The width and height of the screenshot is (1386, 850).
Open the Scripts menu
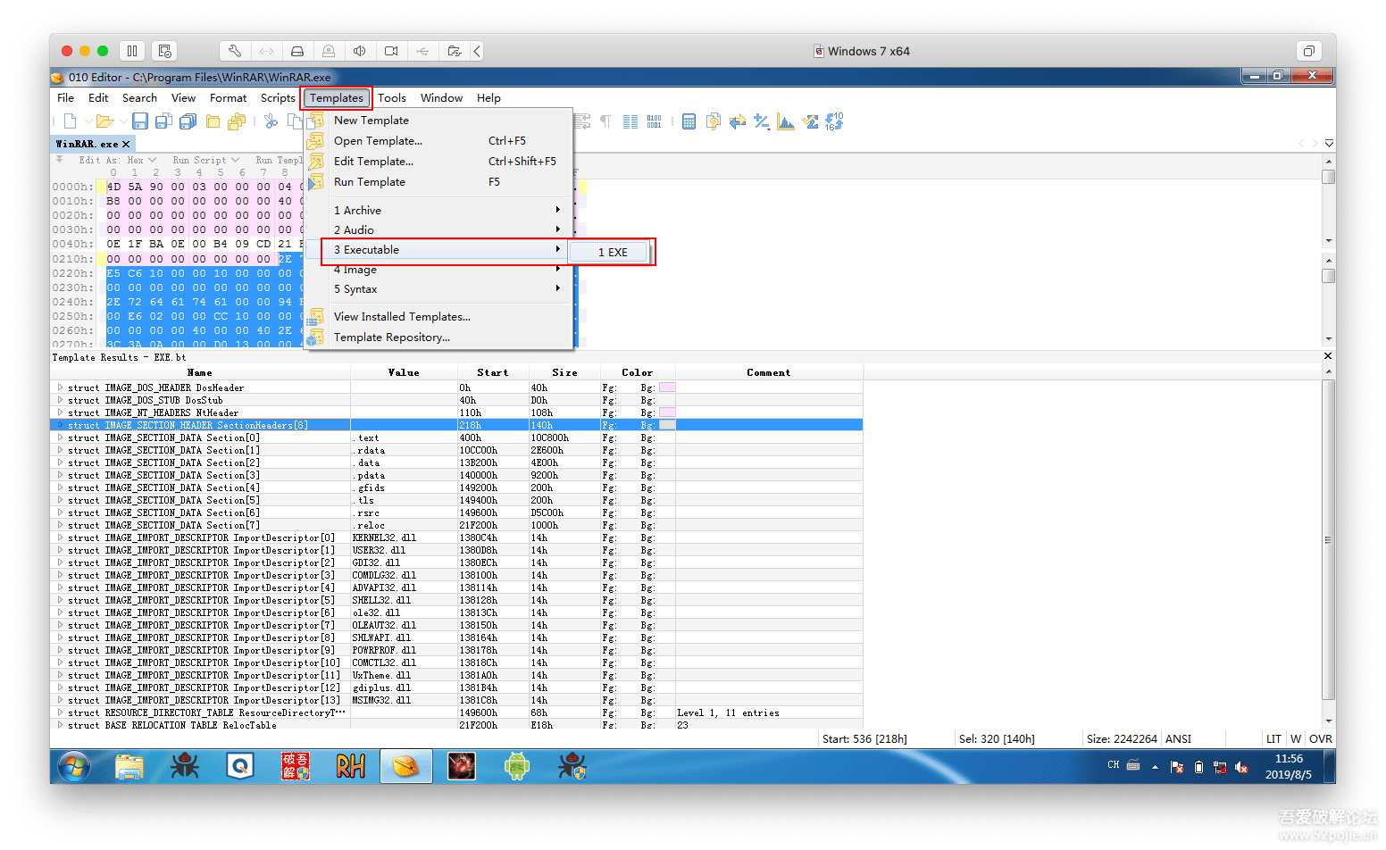278,98
